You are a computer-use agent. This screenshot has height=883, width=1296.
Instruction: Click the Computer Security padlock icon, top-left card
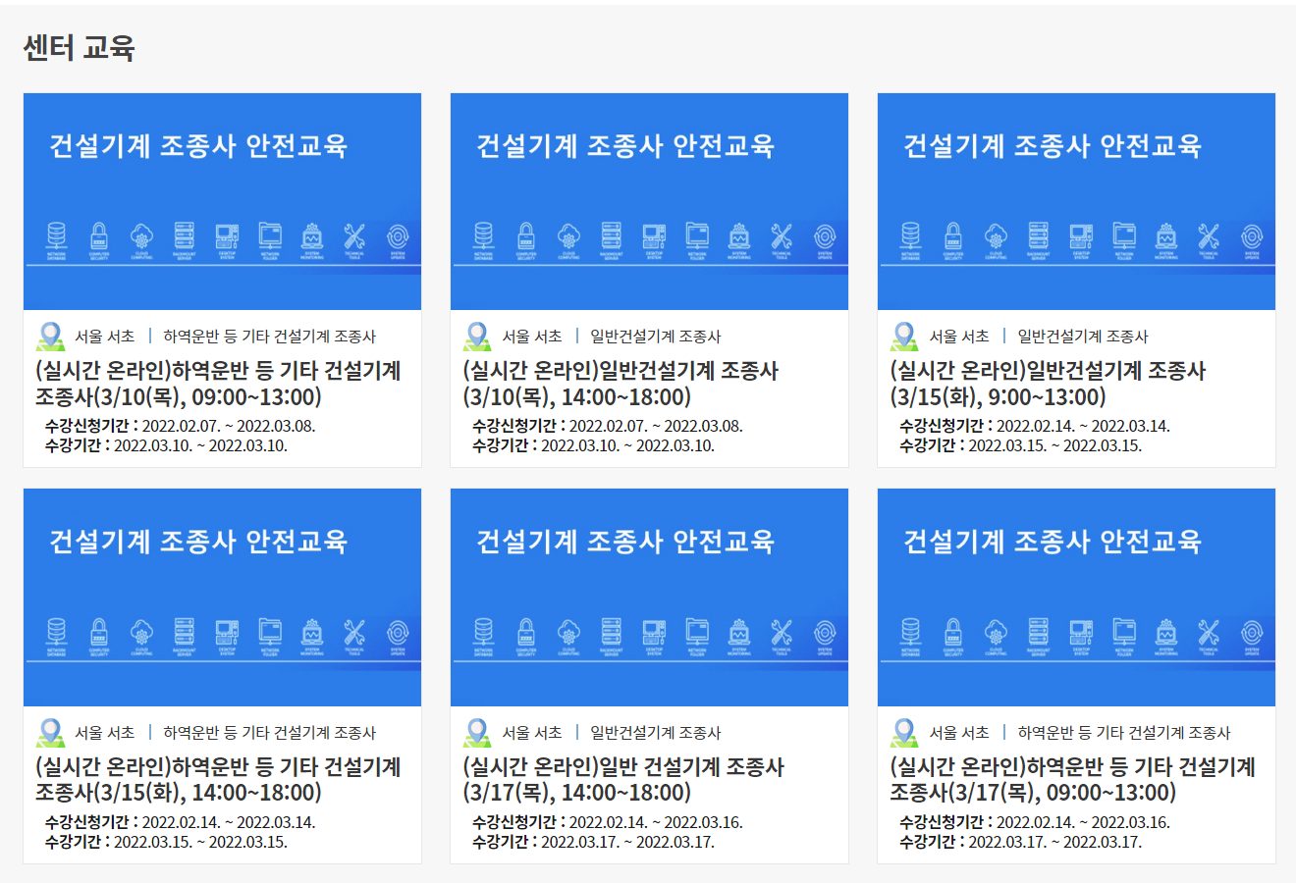tap(100, 235)
